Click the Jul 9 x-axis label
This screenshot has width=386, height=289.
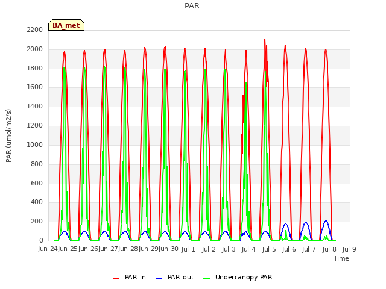[x=349, y=249]
